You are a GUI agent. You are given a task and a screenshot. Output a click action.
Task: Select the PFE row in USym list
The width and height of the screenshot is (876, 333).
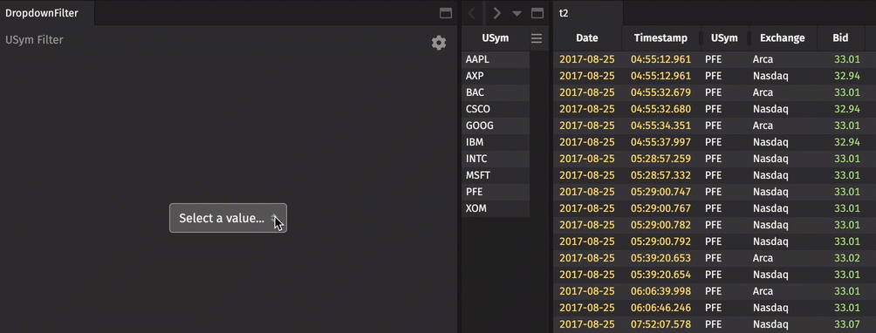coord(496,192)
